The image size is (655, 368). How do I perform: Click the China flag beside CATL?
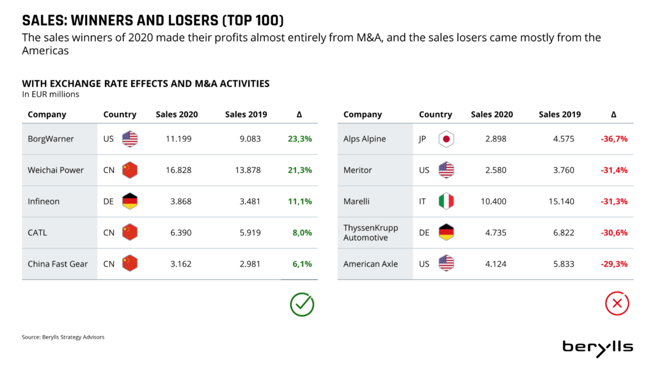tap(130, 233)
